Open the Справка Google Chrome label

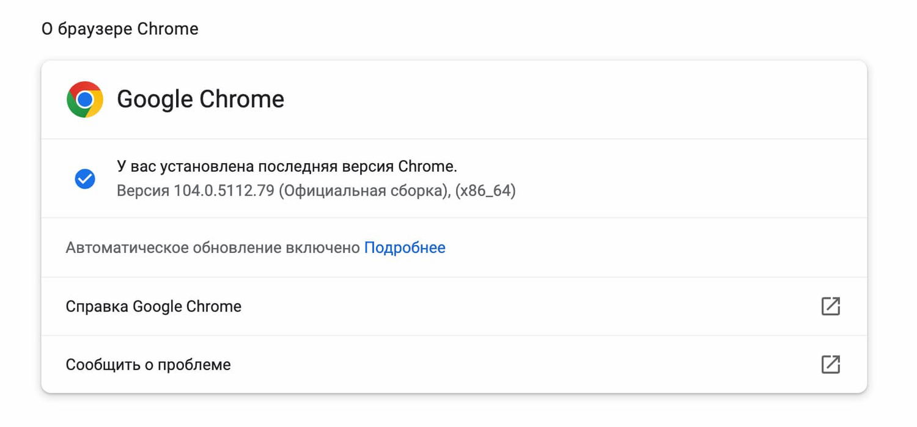pyautogui.click(x=153, y=306)
